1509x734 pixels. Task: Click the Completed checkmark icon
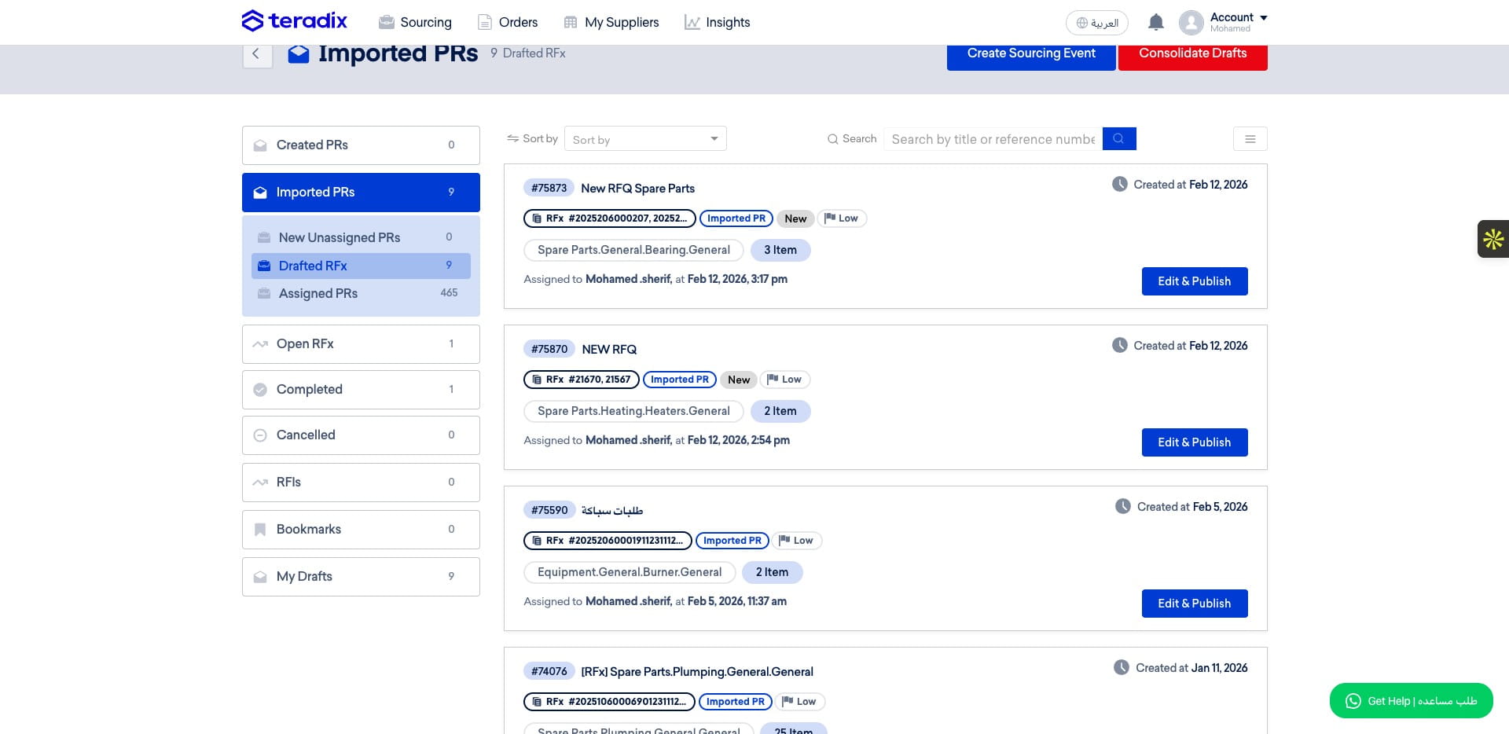click(260, 390)
